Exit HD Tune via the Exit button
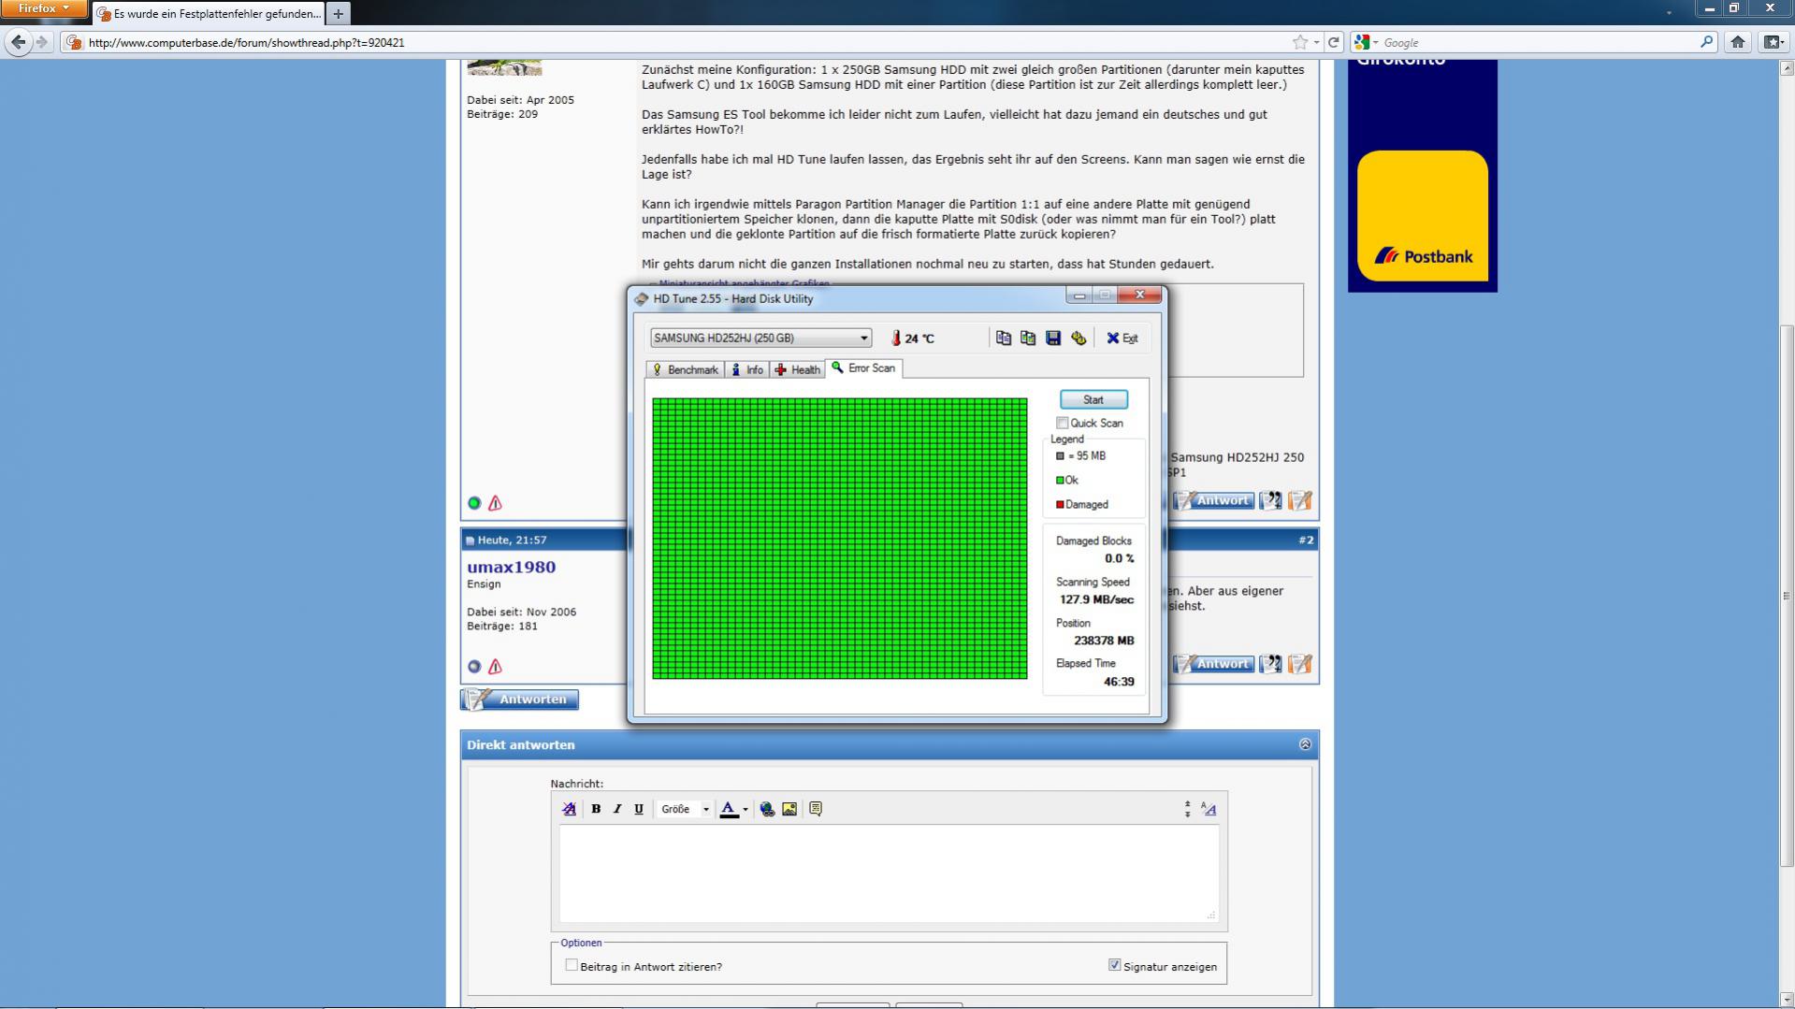Image resolution: width=1795 pixels, height=1009 pixels. [1122, 339]
